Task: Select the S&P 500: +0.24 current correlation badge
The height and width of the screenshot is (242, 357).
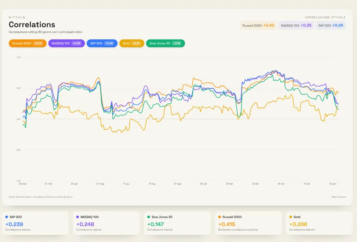Action: click(x=331, y=25)
